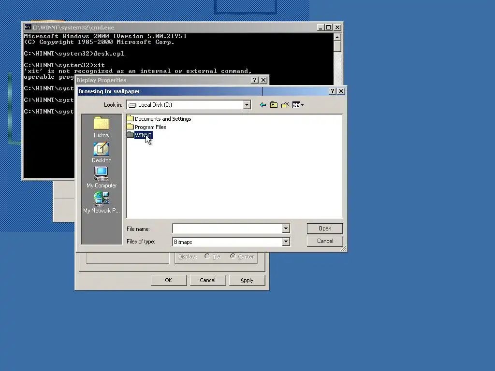
Task: Select the WINNT folder
Action: coord(140,135)
